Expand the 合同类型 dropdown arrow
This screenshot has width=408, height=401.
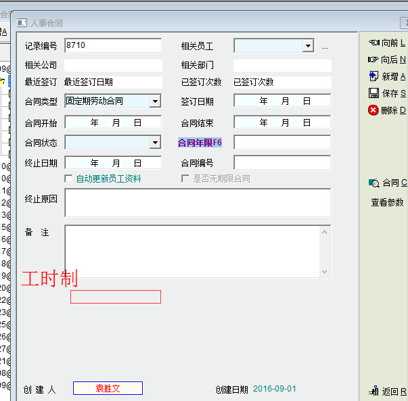(x=155, y=101)
